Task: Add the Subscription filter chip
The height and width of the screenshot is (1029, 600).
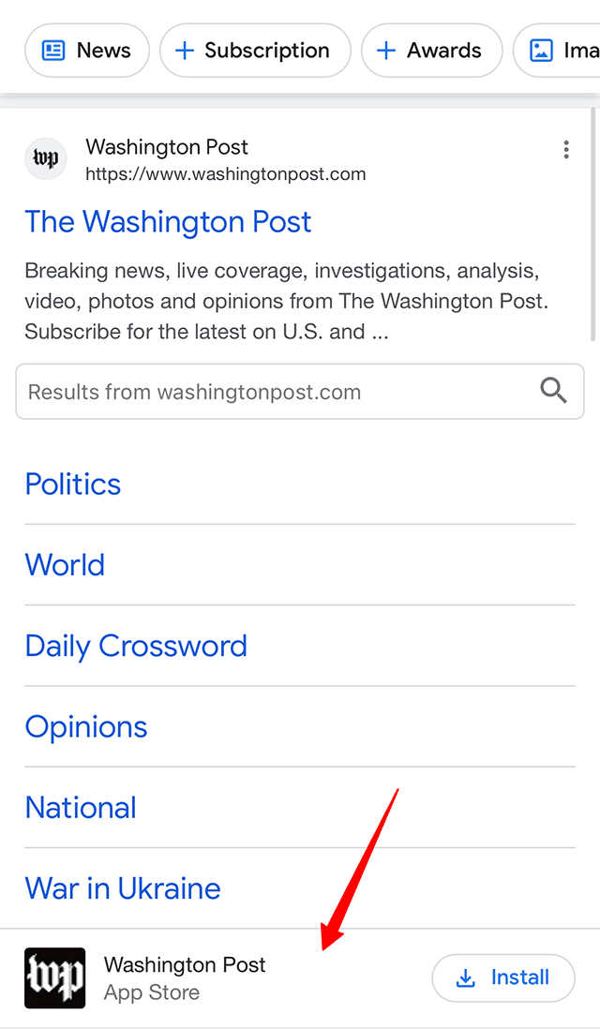Action: point(255,51)
